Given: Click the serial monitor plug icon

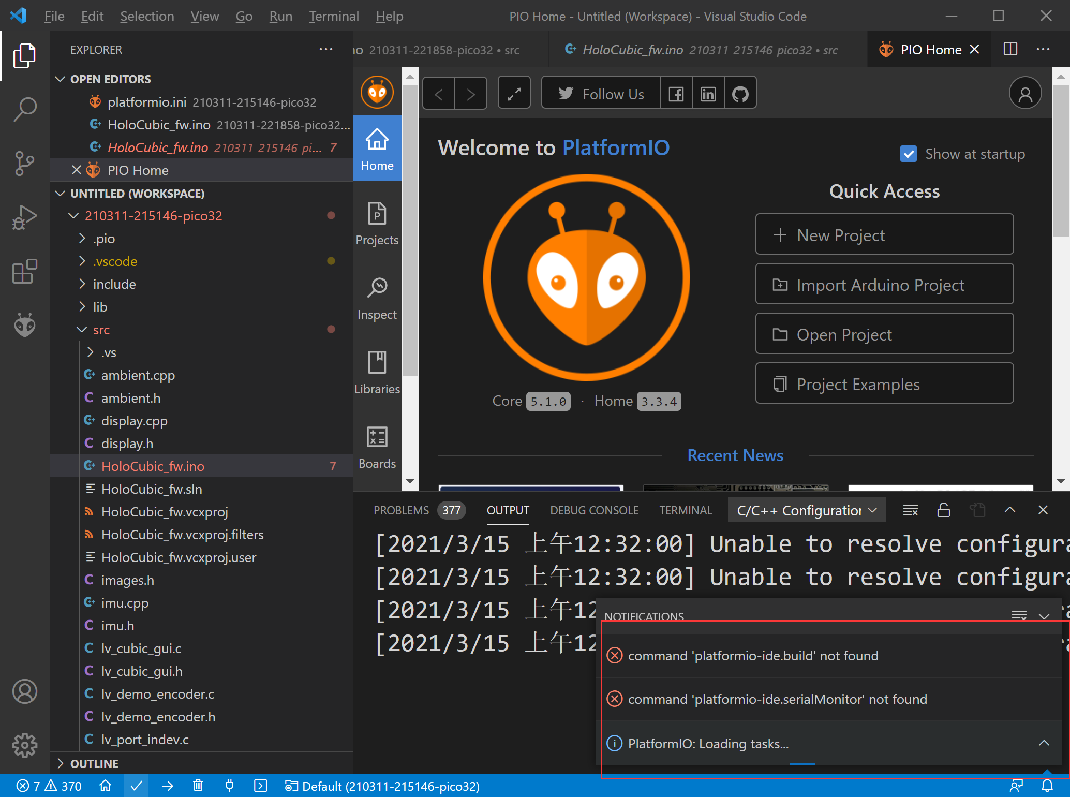Looking at the screenshot, I should 229,786.
